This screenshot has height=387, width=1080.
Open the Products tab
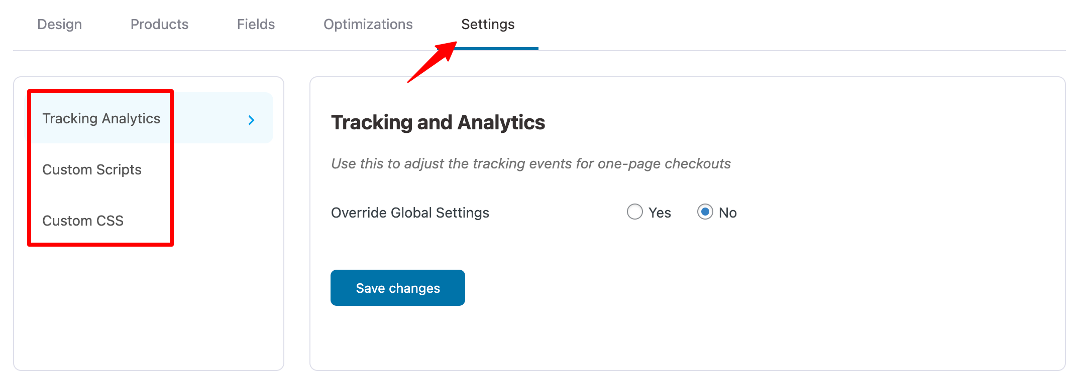click(x=159, y=24)
